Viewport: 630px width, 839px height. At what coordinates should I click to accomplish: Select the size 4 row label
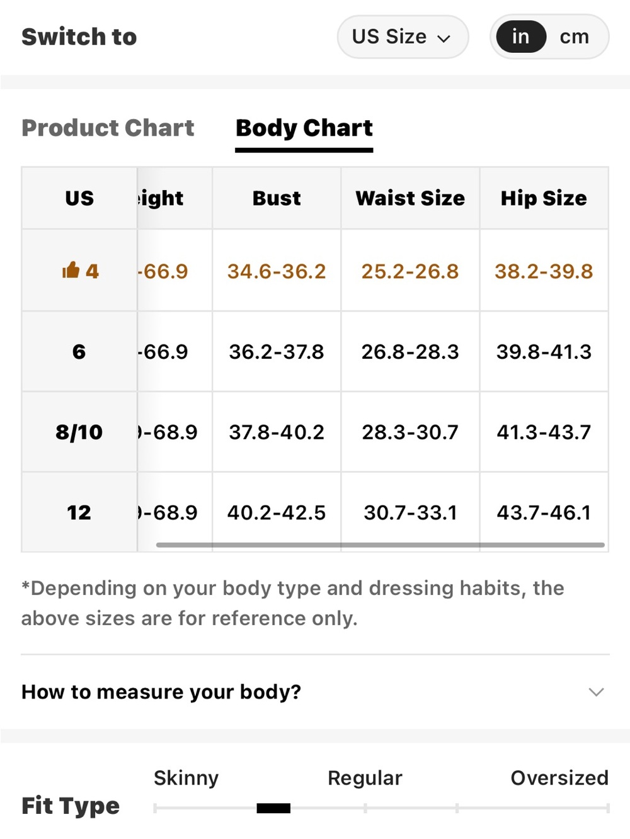coord(79,271)
